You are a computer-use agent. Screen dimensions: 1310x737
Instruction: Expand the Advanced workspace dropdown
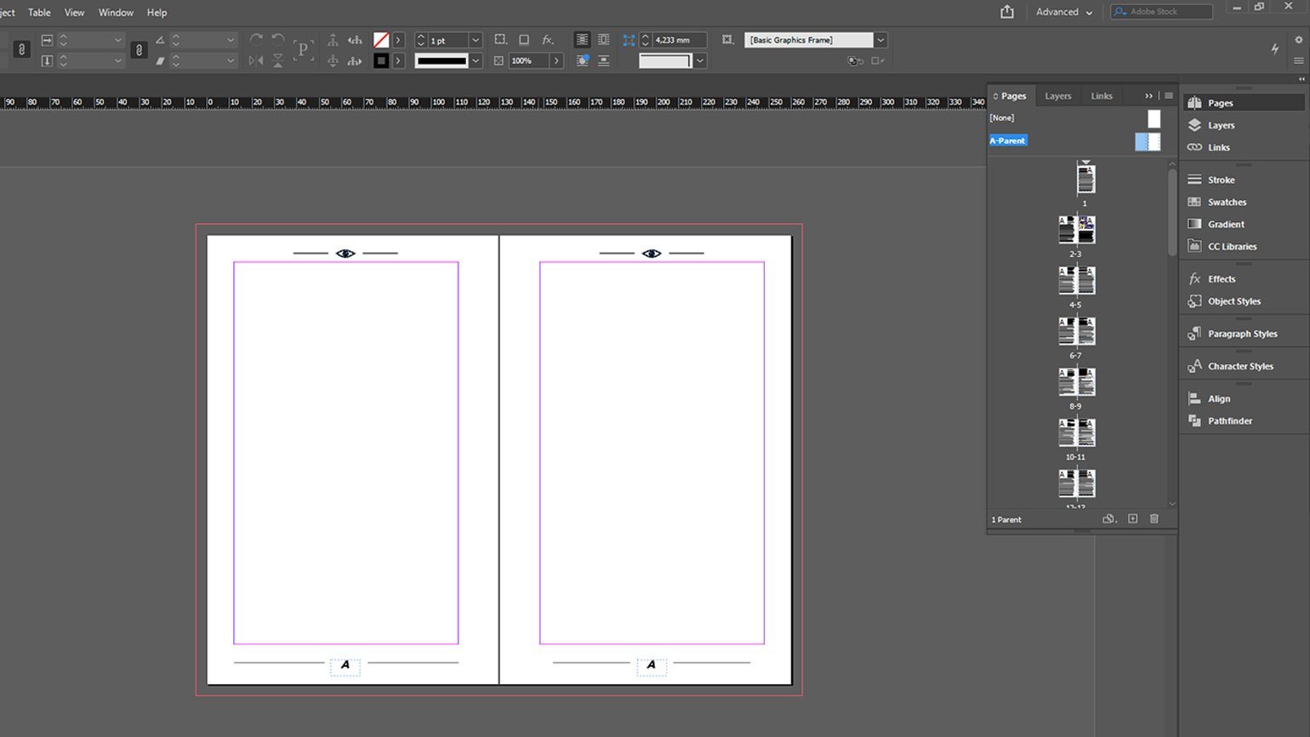(x=1063, y=12)
